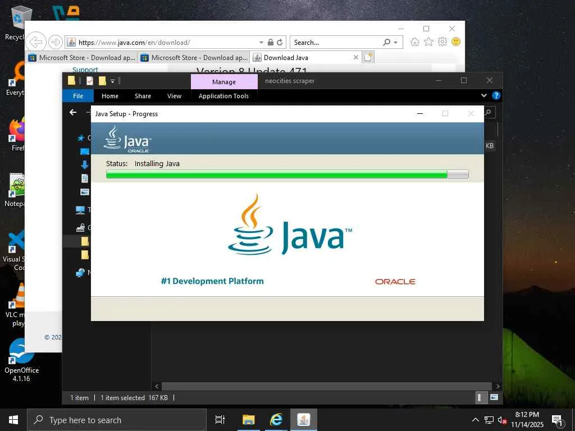Open the OpenOffice 4.1.16 desktop shortcut
Viewport: 575px width, 431px height.
pyautogui.click(x=22, y=360)
